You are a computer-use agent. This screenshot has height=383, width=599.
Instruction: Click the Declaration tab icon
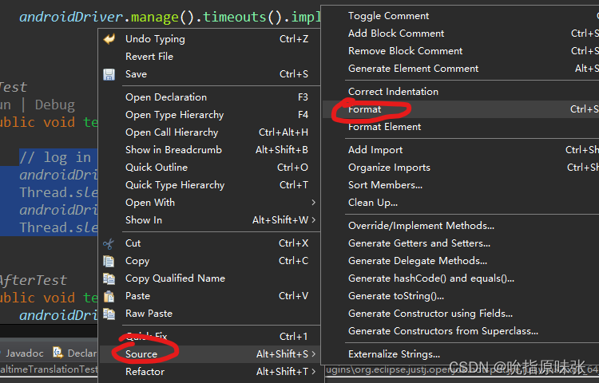(x=58, y=353)
